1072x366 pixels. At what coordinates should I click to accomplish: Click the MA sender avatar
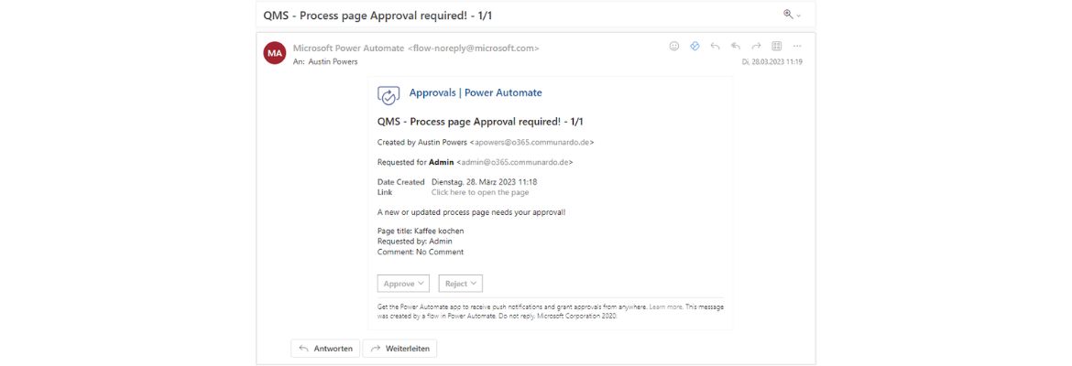click(x=275, y=53)
